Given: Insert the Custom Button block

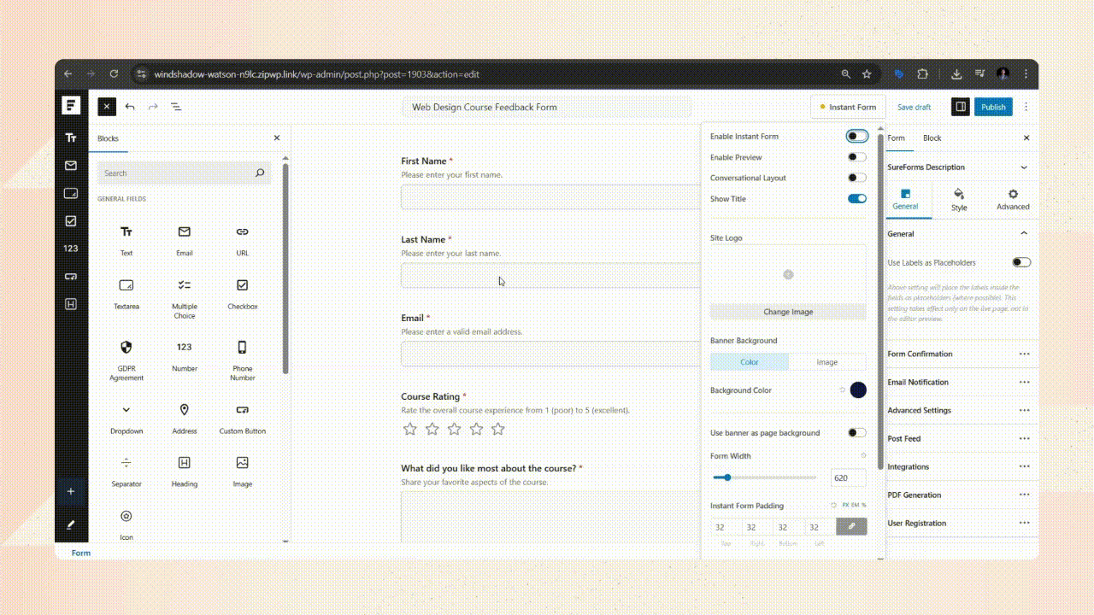Looking at the screenshot, I should pos(243,419).
